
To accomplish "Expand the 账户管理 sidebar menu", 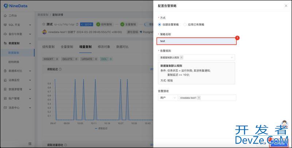I will click(30, 99).
